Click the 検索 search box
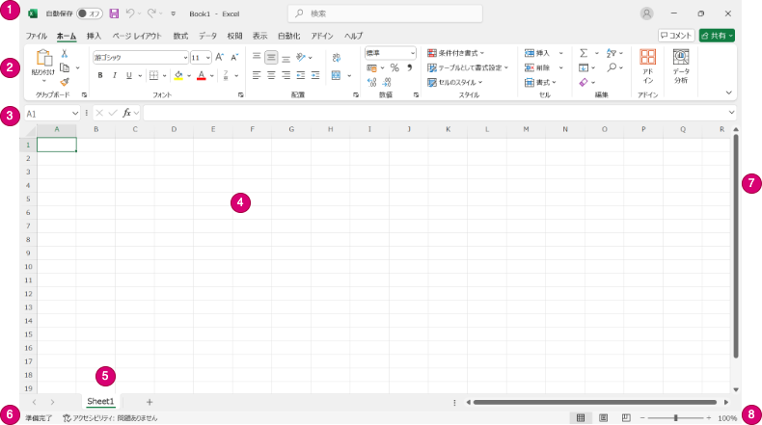Image resolution: width=762 pixels, height=425 pixels. pos(386,14)
